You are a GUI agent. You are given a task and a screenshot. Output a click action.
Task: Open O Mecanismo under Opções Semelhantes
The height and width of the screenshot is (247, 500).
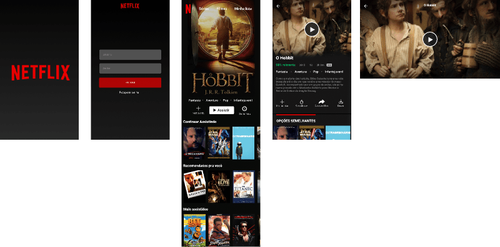286,132
